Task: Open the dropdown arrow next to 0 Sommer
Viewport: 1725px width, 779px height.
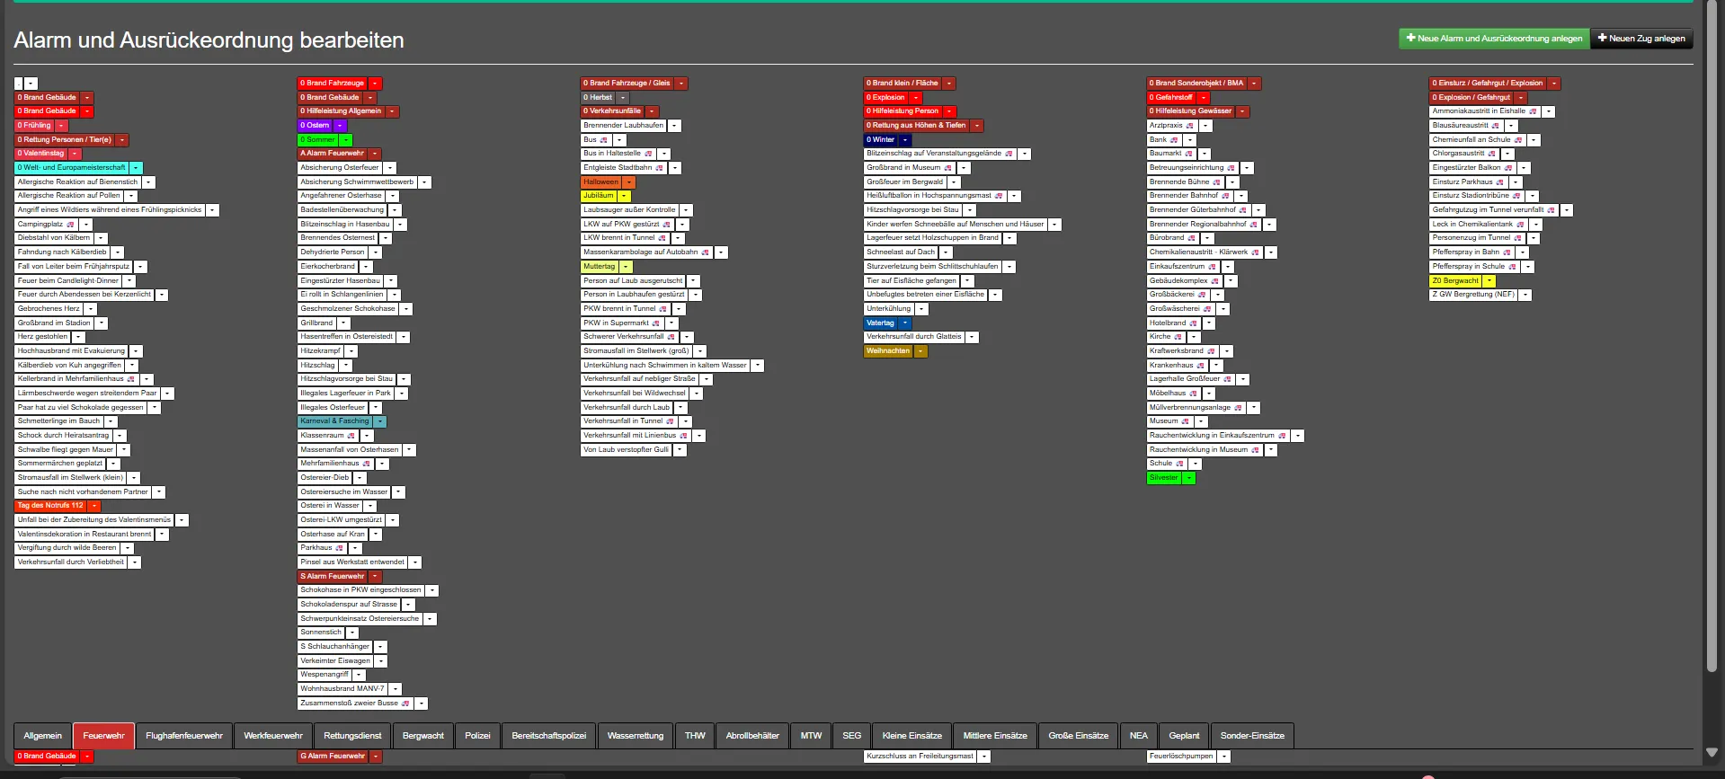Action: click(346, 140)
